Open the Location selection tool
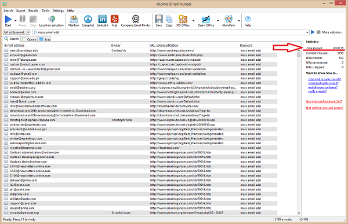 click(52, 21)
